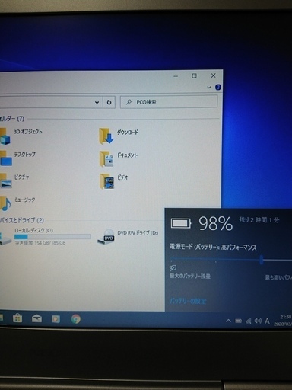Open Microsoft Store from taskbar
Viewport: 292px width, 390px height.
[17, 318]
